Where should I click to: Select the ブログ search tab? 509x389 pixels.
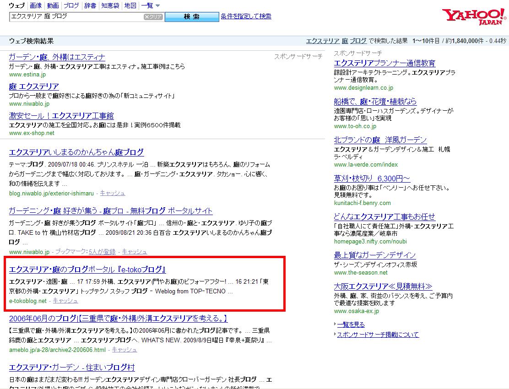tap(71, 5)
